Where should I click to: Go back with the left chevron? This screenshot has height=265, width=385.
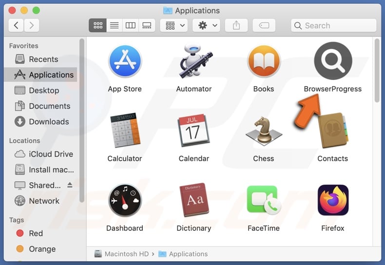pyautogui.click(x=16, y=25)
